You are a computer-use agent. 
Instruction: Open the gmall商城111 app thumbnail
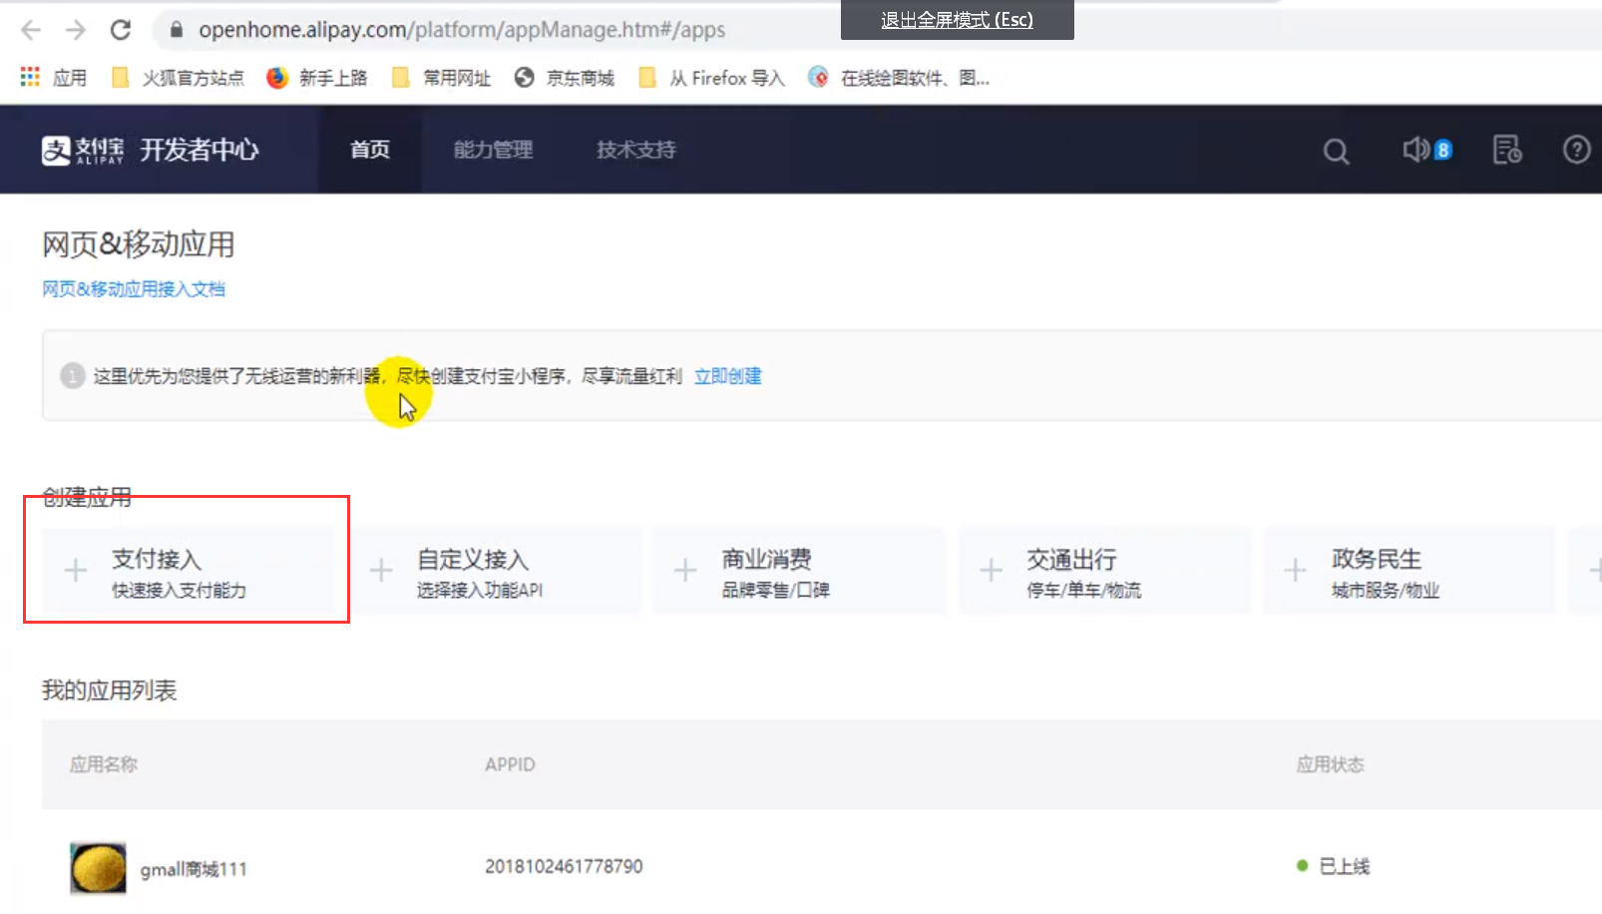click(98, 867)
